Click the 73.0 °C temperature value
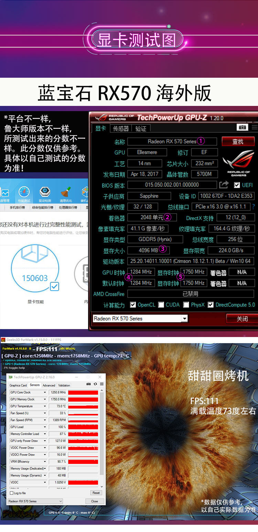The height and width of the screenshot is (532, 258). pyautogui.click(x=57, y=406)
